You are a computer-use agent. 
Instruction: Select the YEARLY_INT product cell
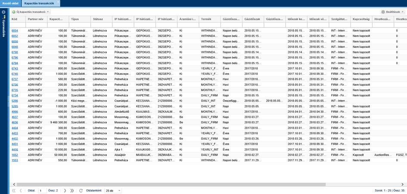[x=210, y=149]
